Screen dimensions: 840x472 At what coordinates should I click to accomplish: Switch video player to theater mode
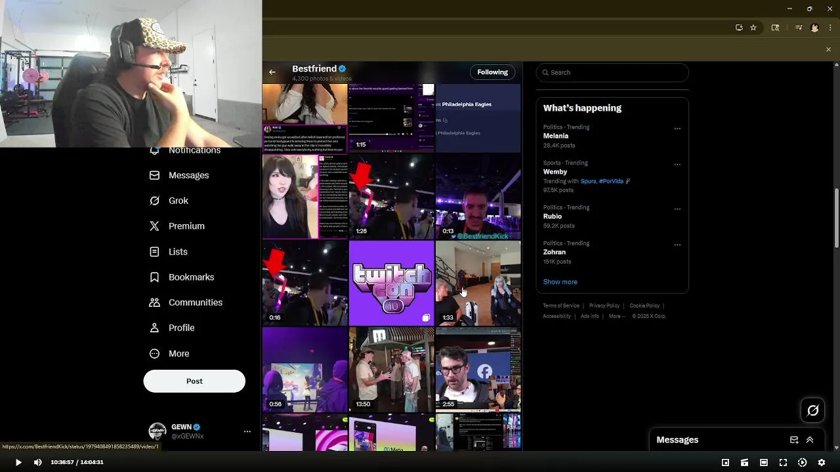click(x=764, y=462)
